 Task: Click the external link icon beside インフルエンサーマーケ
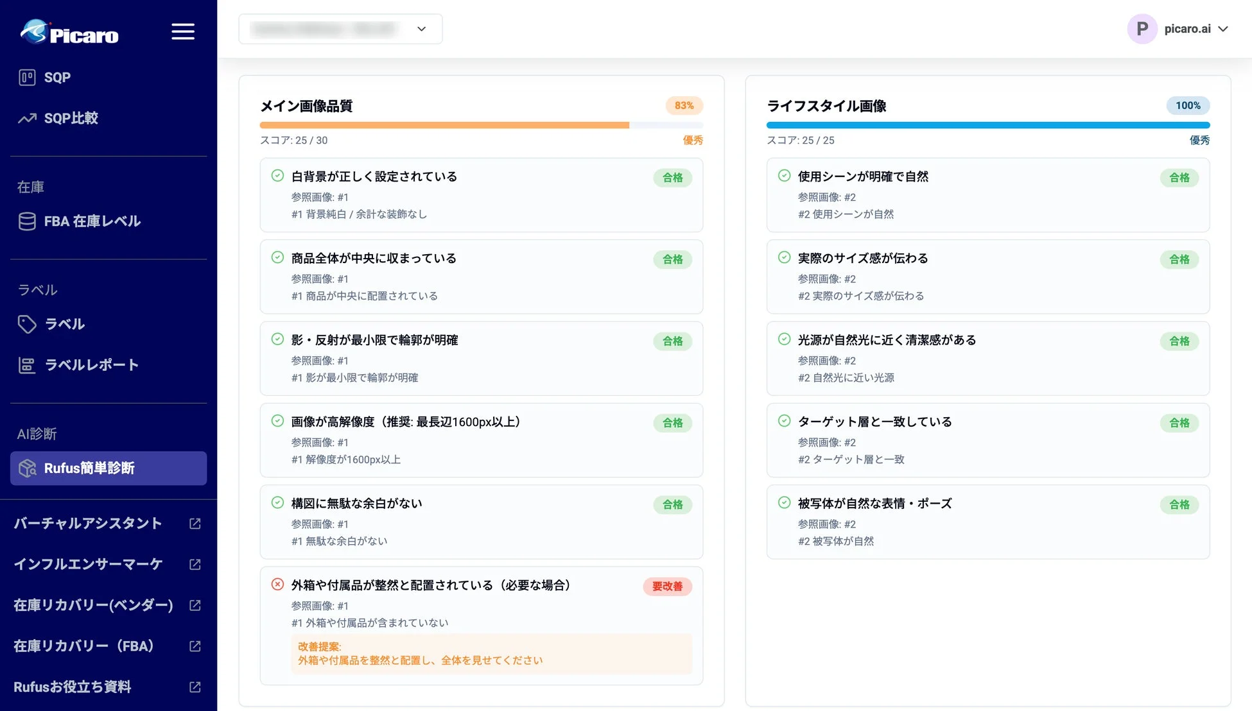click(195, 564)
